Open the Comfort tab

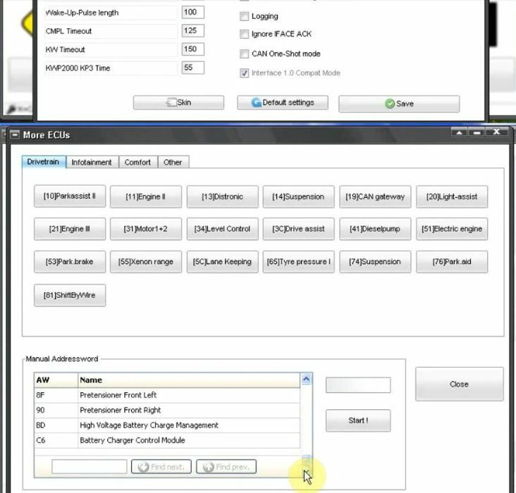138,162
